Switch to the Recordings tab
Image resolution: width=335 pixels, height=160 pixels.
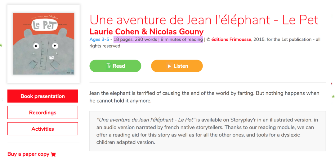pyautogui.click(x=43, y=112)
